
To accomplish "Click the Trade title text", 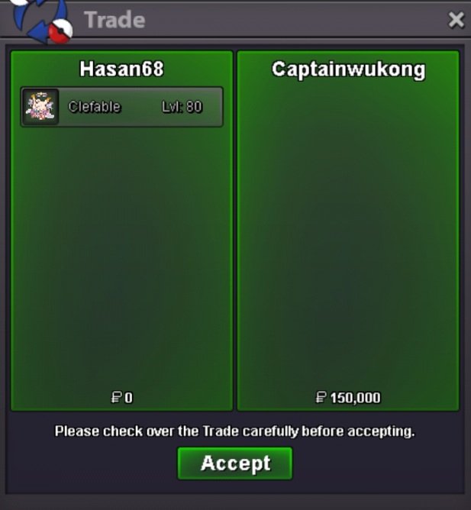I will (115, 20).
